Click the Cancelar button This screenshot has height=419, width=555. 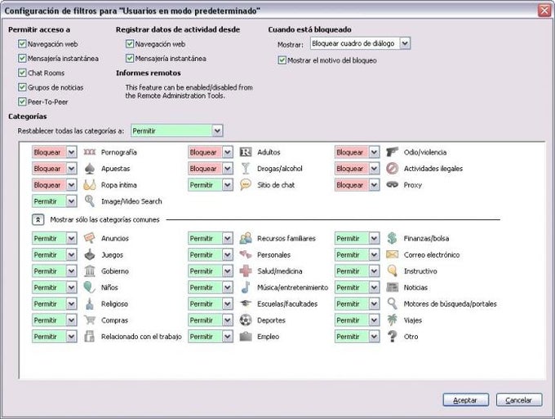519,400
